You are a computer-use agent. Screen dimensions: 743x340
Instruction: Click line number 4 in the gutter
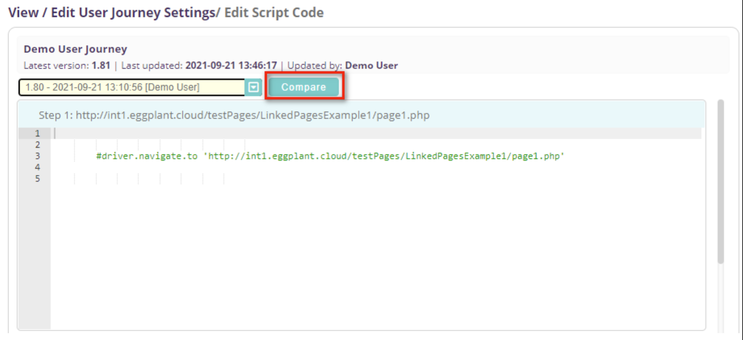tap(38, 167)
